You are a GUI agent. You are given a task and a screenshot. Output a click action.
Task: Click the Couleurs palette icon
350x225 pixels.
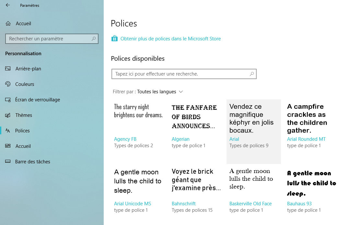8,84
